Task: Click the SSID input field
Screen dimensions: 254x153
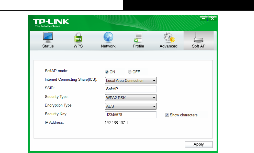Action: [131, 89]
